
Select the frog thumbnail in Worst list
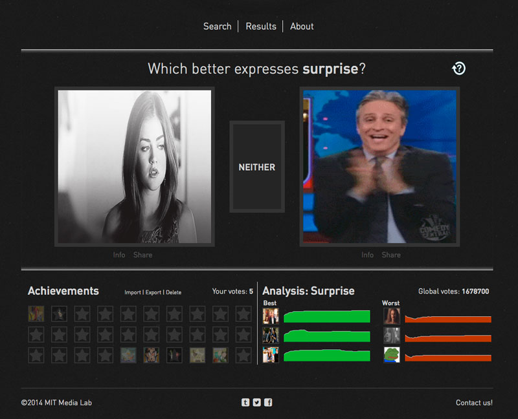[x=392, y=355]
